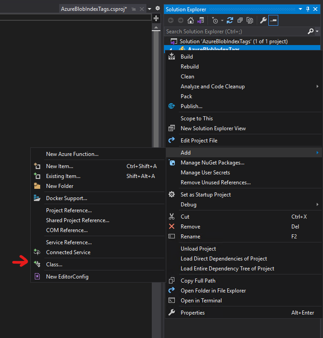Open search options dropdown arrow

click(317, 32)
